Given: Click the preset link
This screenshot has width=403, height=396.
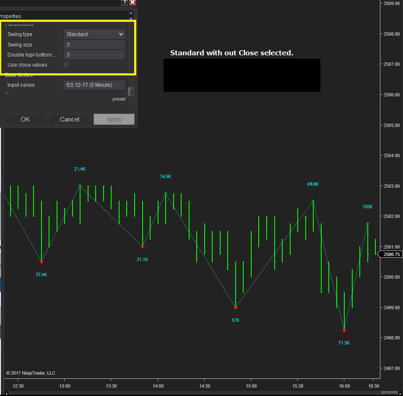Looking at the screenshot, I should point(119,99).
